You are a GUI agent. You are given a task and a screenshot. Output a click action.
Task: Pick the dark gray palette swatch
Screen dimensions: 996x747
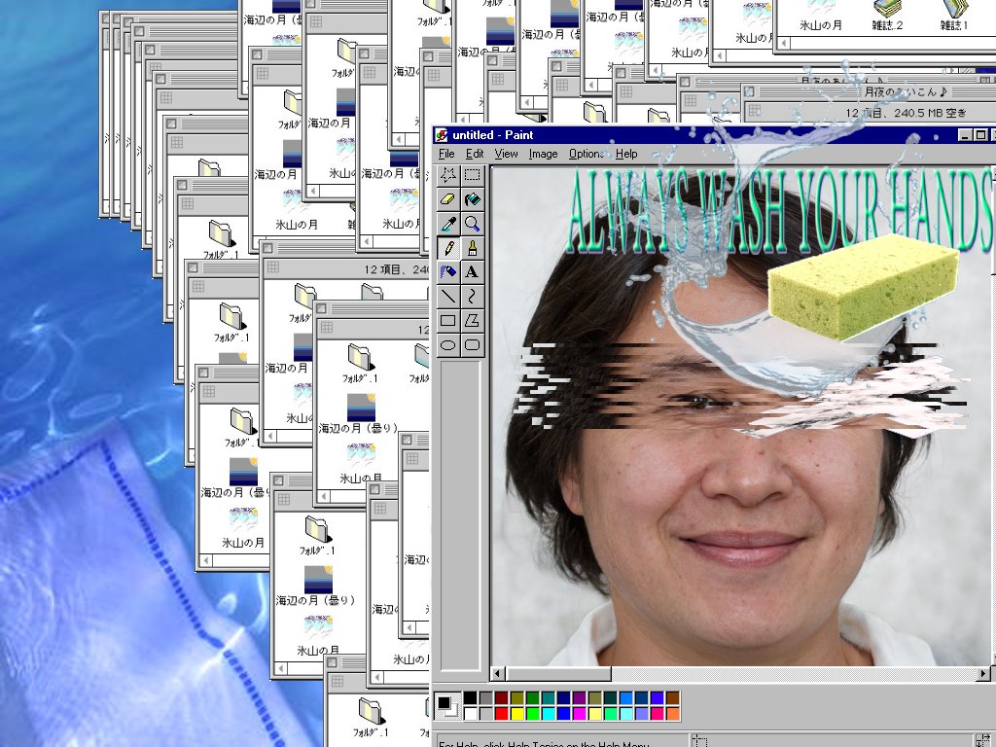486,698
